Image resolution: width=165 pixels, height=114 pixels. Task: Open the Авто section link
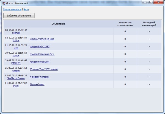[x=26, y=9]
